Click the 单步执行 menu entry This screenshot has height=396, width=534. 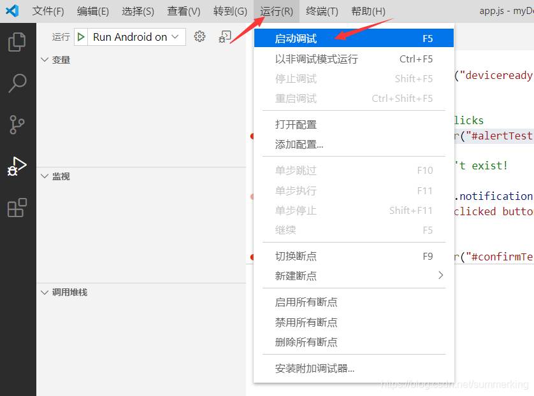click(354, 190)
